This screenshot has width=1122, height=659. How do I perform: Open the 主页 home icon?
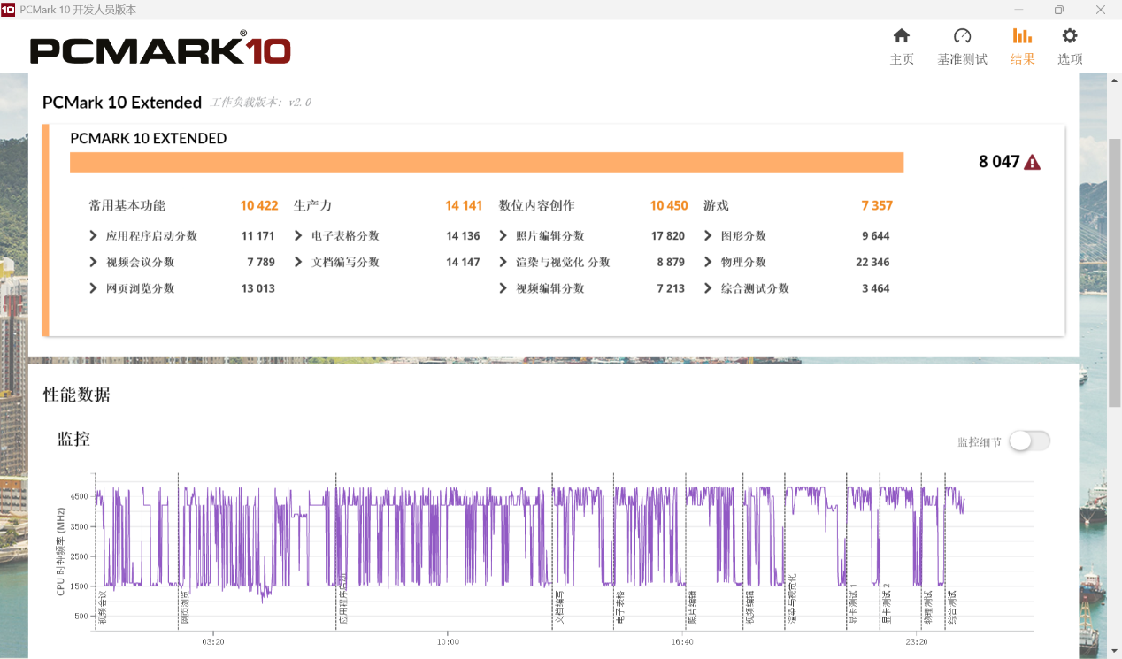pyautogui.click(x=901, y=36)
